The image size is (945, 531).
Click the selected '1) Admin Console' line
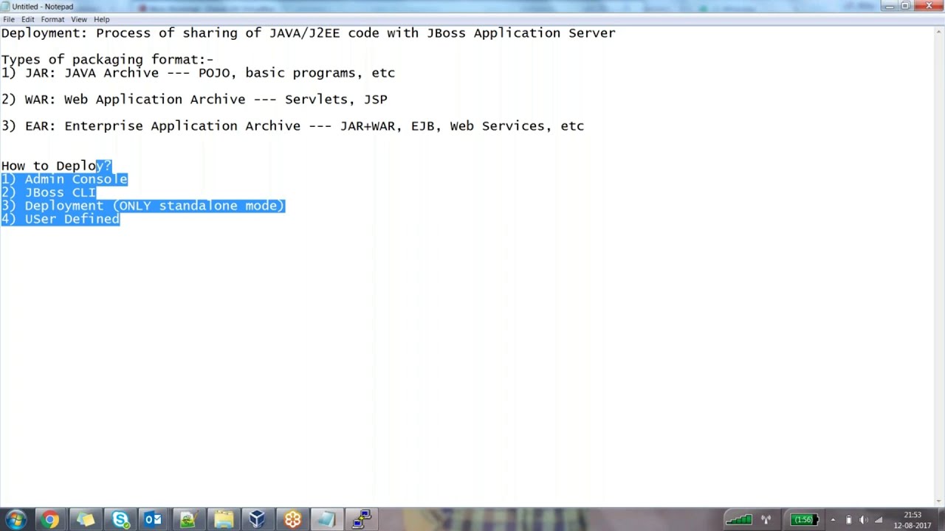(x=64, y=179)
